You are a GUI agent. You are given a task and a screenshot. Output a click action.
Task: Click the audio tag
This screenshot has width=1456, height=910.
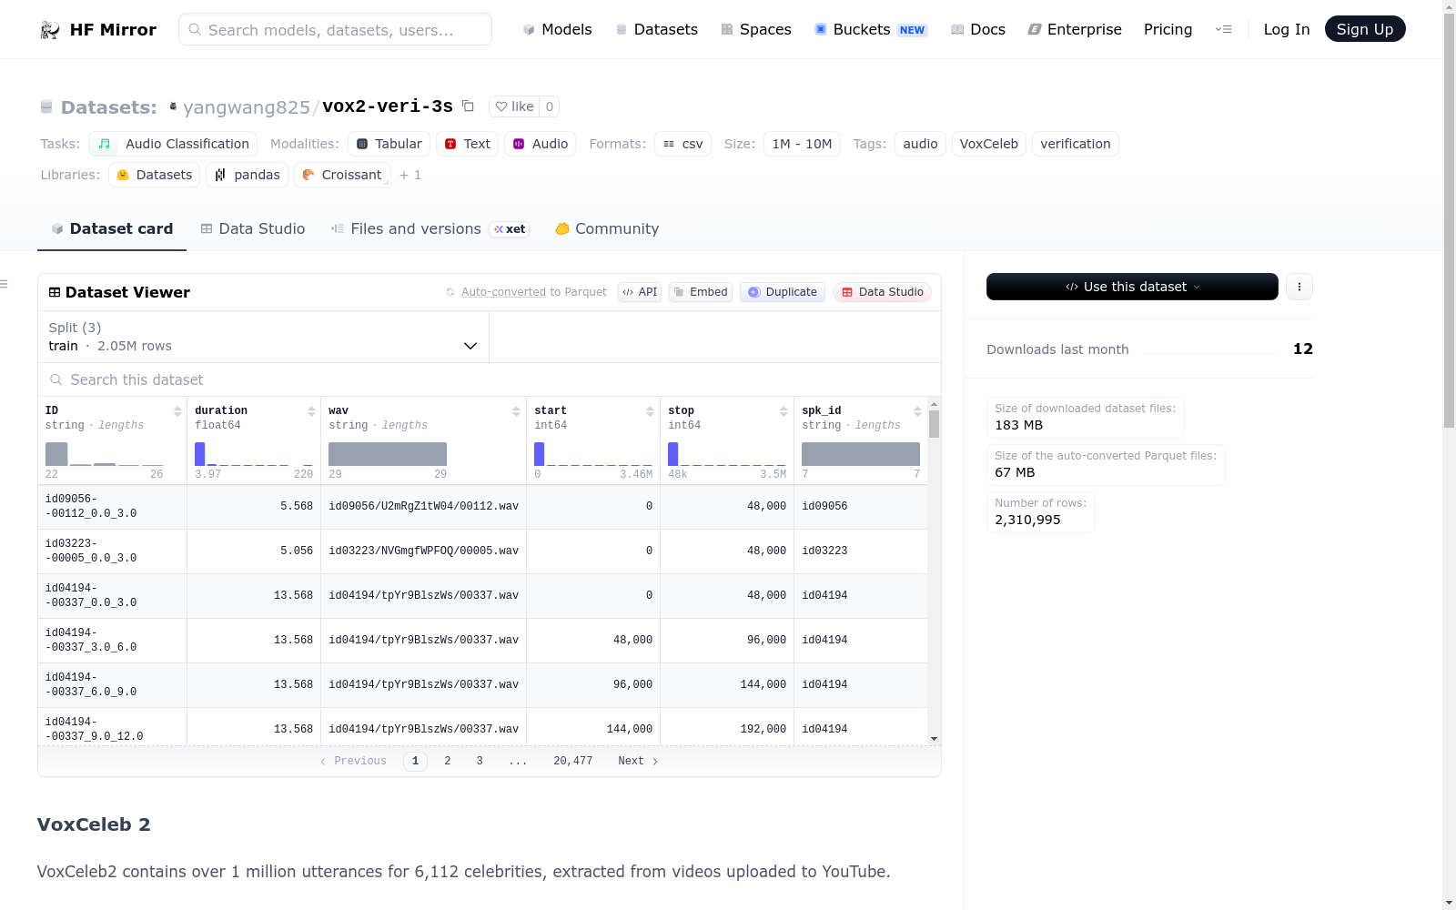921,144
